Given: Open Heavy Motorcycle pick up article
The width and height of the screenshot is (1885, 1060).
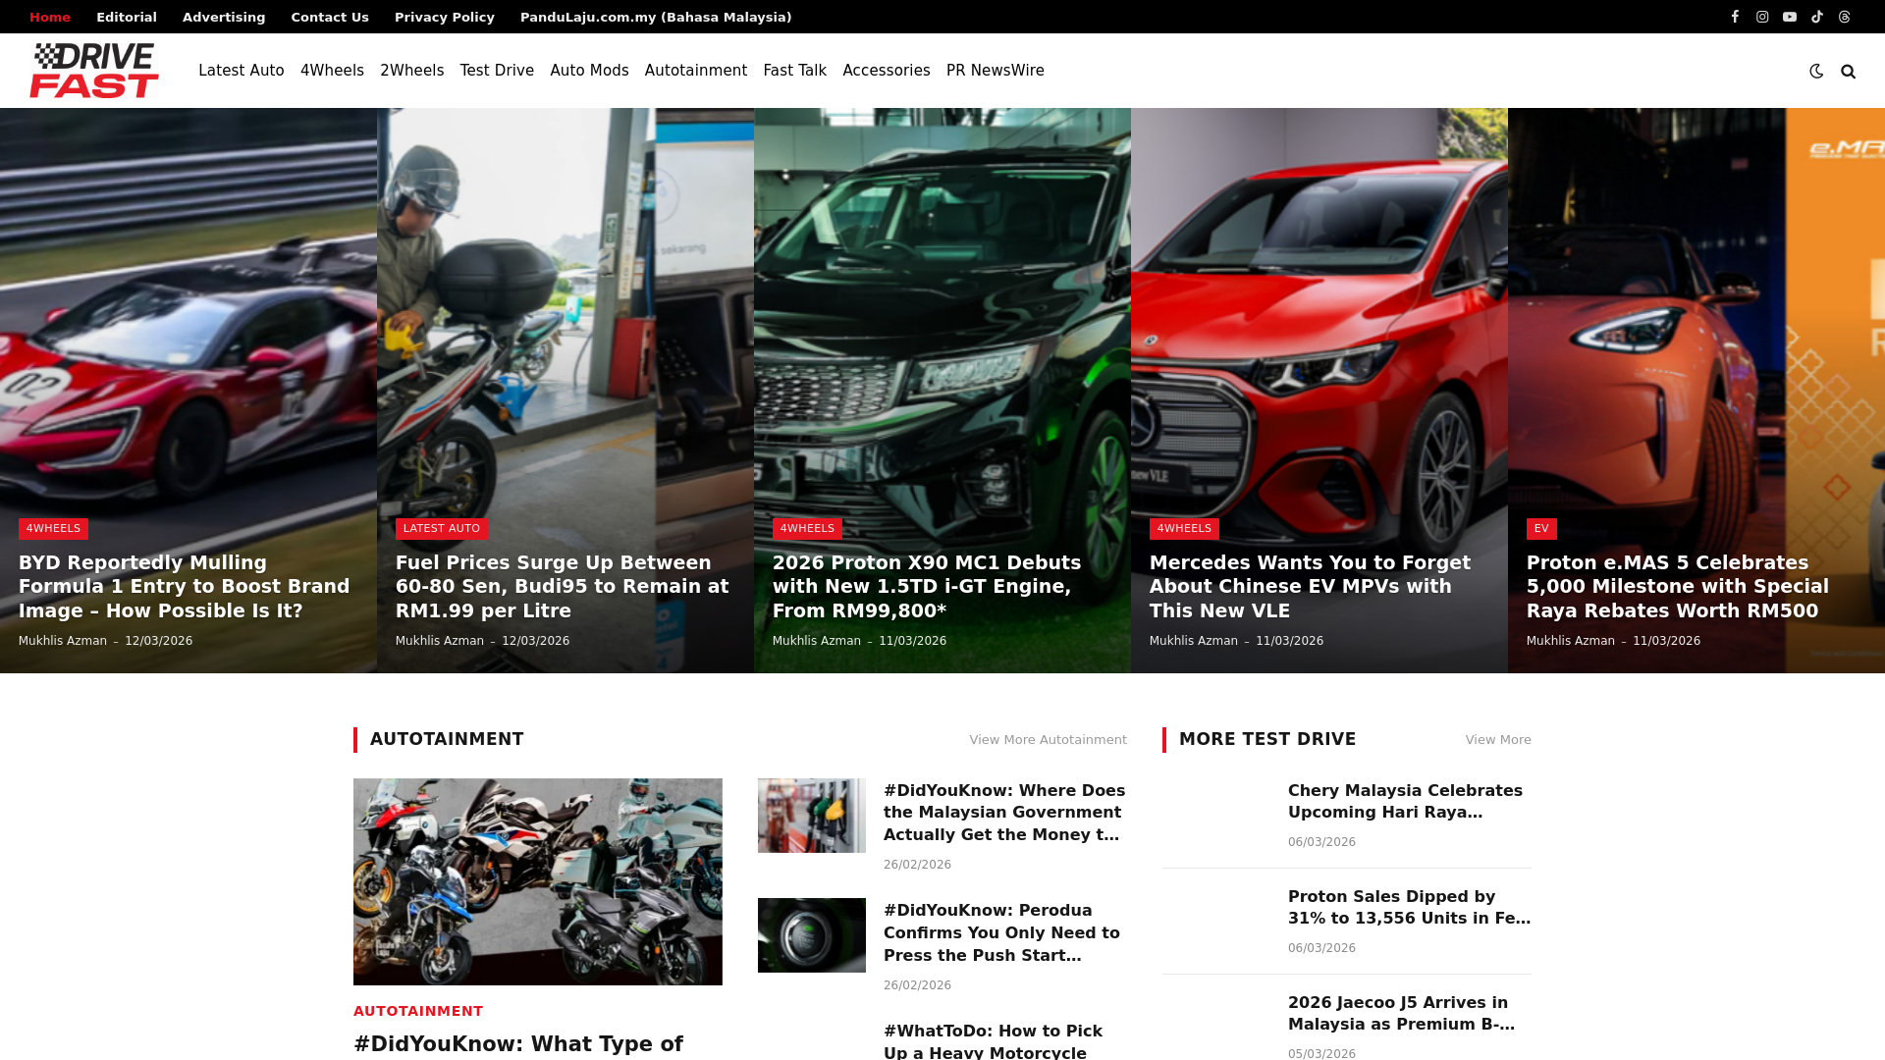Looking at the screenshot, I should 993,1041.
